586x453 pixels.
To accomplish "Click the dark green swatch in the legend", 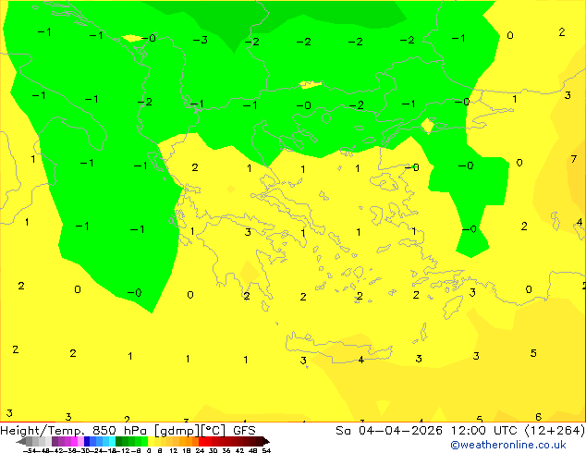I will (x=119, y=441).
